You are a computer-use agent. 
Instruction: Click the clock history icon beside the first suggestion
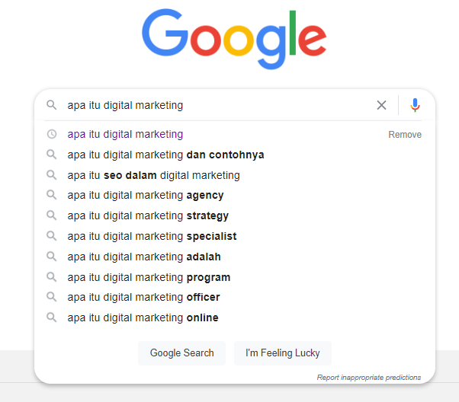click(x=52, y=134)
